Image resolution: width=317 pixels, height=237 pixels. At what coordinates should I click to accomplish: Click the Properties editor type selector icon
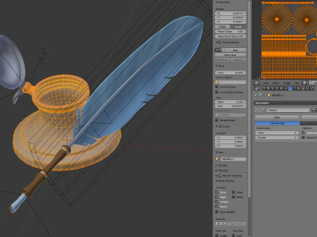click(x=257, y=88)
